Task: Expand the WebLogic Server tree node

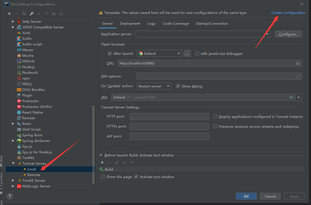Action: click(13, 186)
